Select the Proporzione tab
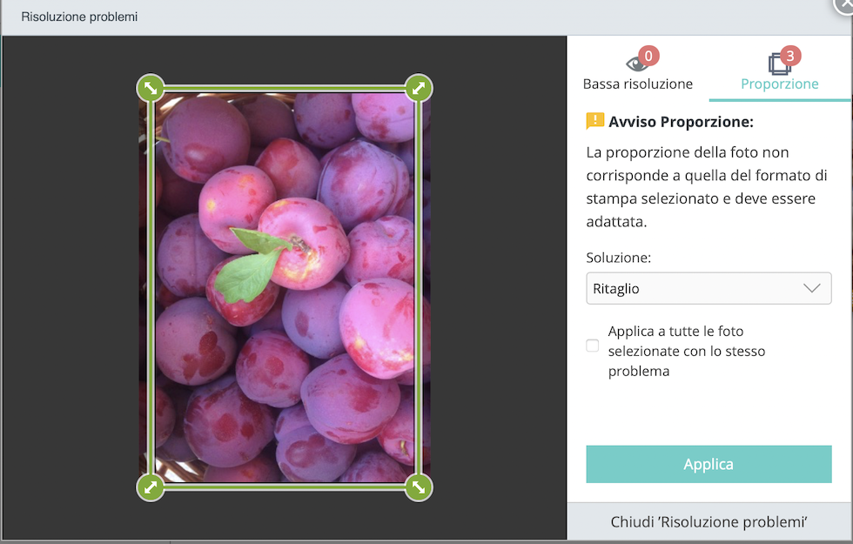The width and height of the screenshot is (853, 544). click(780, 69)
